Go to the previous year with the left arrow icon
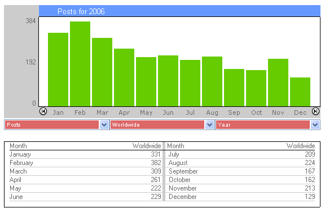This screenshot has width=325, height=212. point(43,111)
